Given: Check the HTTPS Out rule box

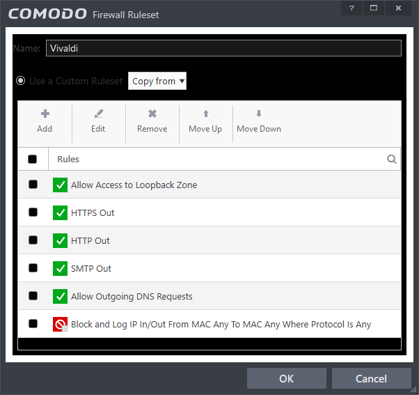Looking at the screenshot, I should (x=33, y=212).
